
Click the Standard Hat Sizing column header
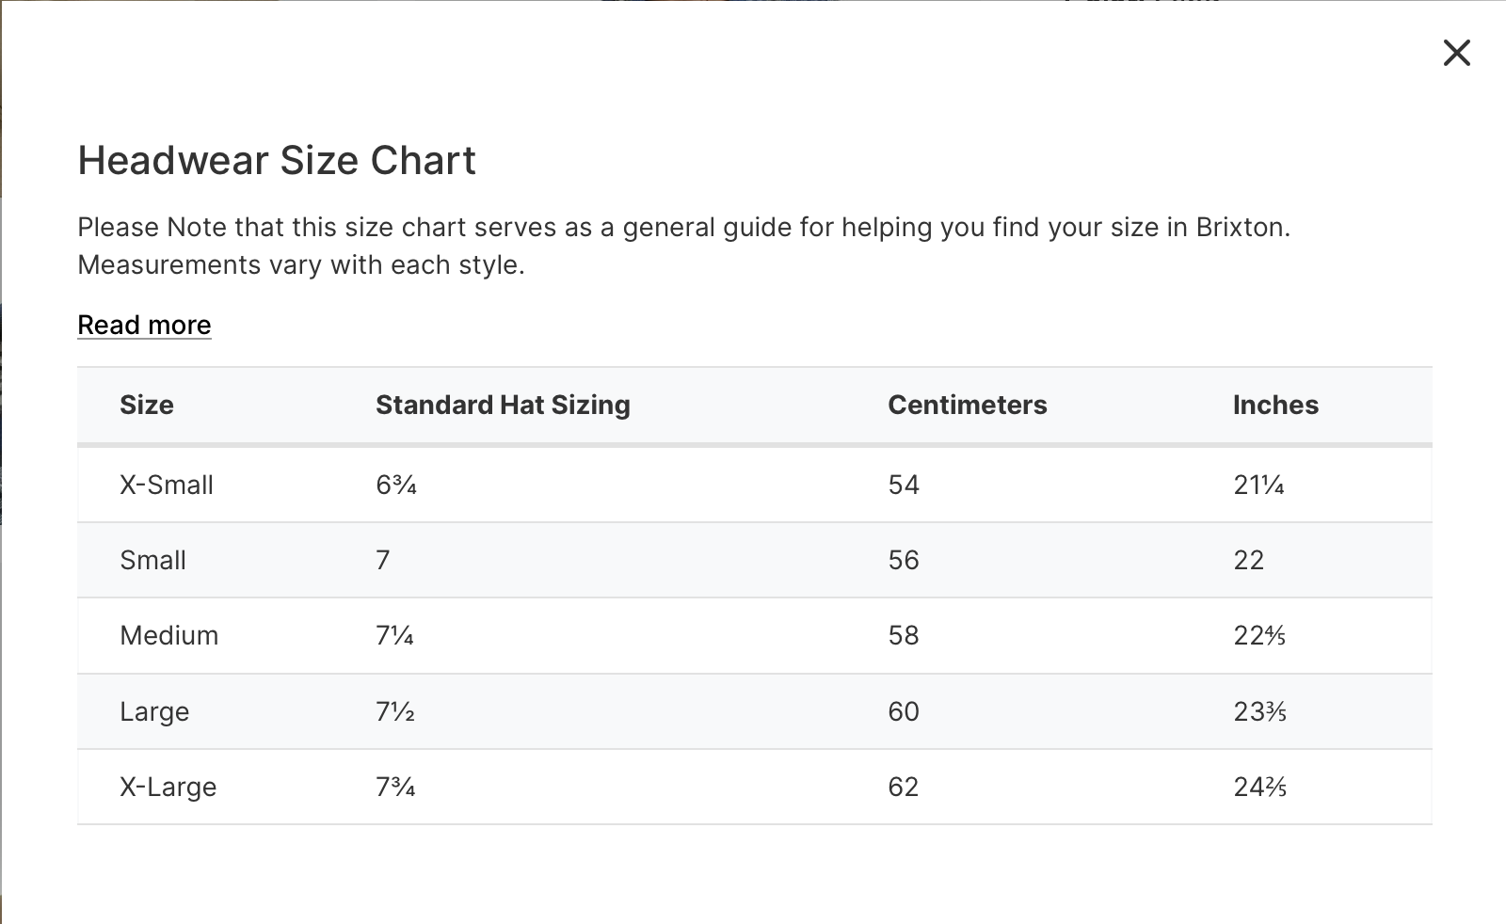point(503,405)
